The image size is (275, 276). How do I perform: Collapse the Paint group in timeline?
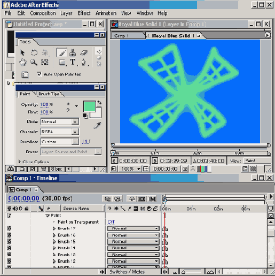(48, 216)
